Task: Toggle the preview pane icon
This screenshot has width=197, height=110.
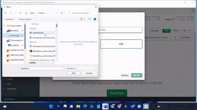Action: [89, 19]
